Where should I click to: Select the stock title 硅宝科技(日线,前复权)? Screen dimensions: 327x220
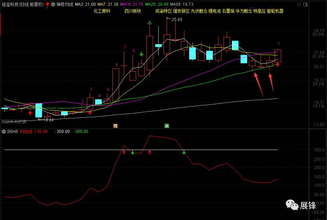pyautogui.click(x=23, y=4)
